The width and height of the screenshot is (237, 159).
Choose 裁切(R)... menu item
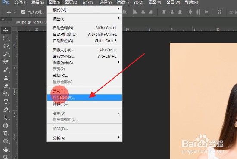pos(84,76)
